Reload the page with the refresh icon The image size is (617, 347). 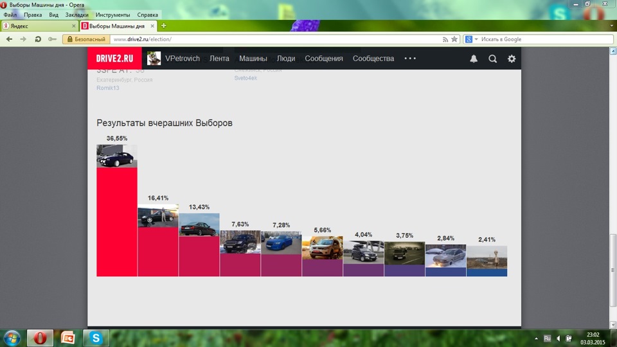[38, 39]
